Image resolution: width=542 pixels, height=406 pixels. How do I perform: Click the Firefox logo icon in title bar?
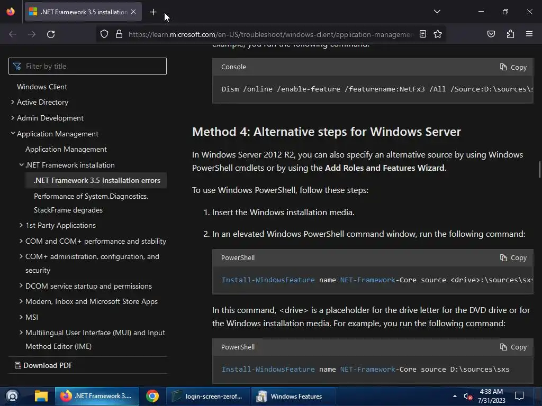click(11, 12)
